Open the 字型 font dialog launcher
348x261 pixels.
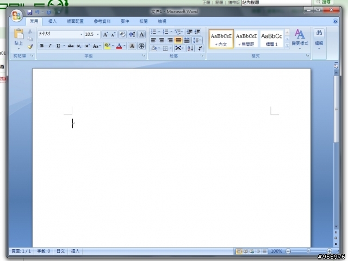(144, 55)
